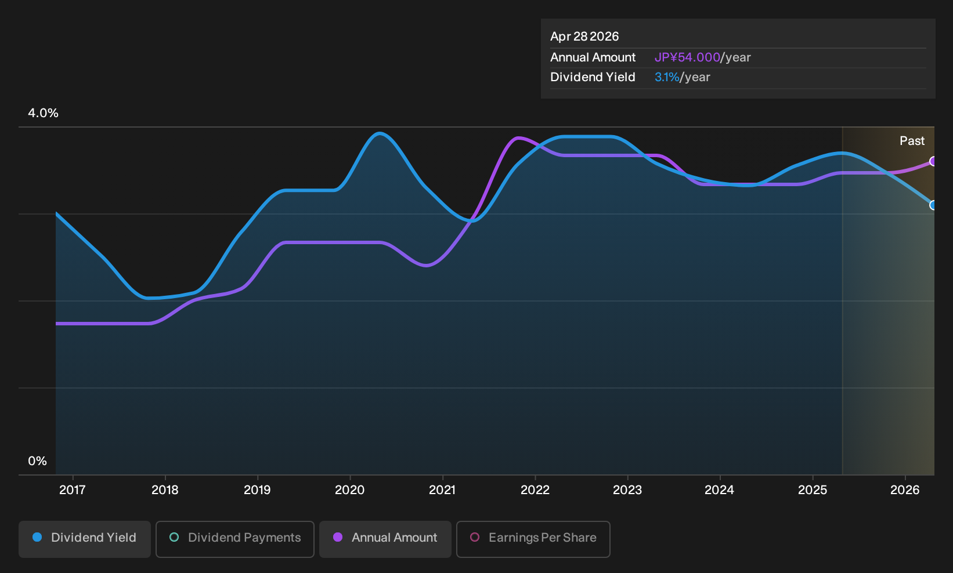Click the Past region label
Viewport: 953px width, 573px height.
click(912, 141)
